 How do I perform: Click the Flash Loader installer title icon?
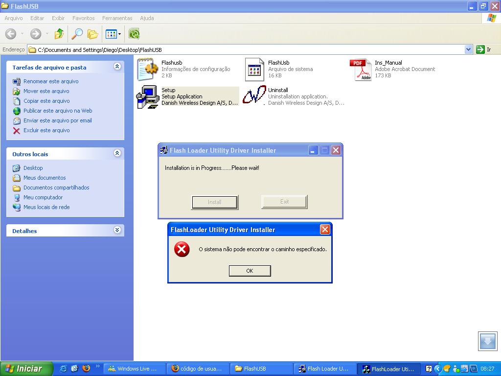[x=164, y=150]
